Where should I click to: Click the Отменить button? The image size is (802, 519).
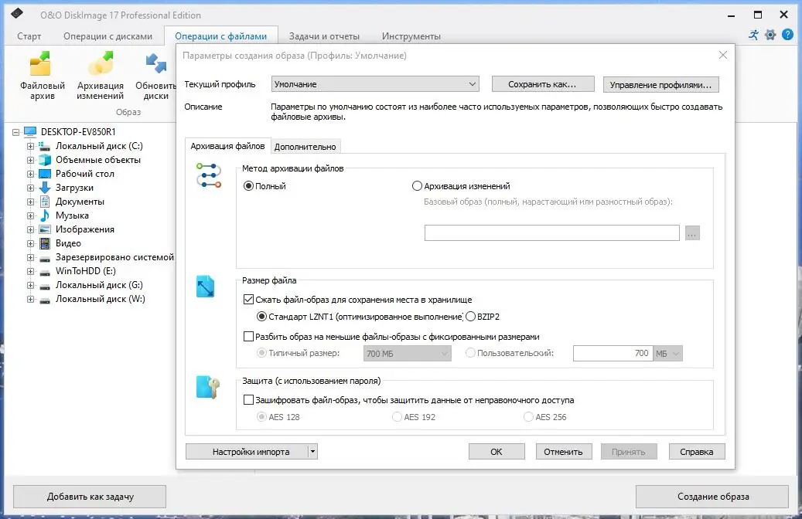564,452
